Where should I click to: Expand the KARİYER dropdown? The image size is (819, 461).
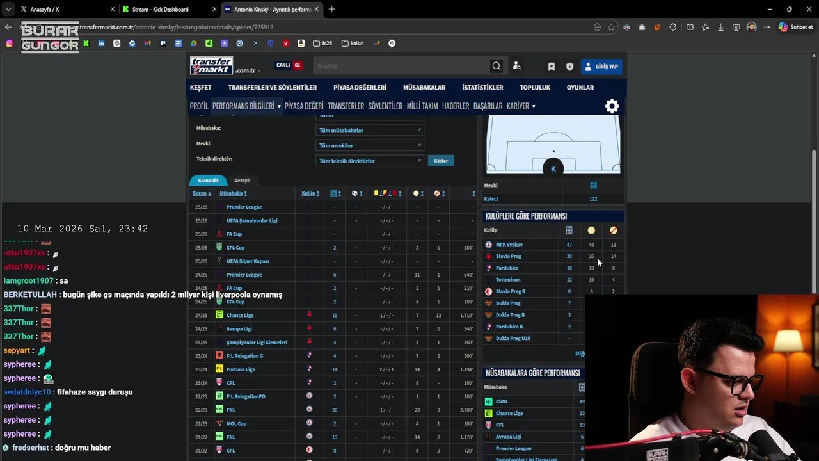click(x=521, y=106)
